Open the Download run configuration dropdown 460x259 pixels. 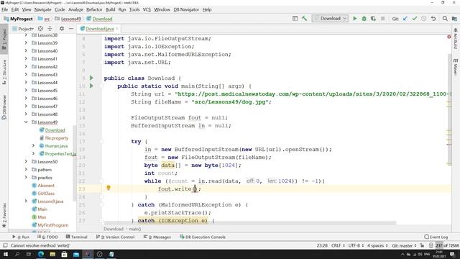(x=331, y=19)
